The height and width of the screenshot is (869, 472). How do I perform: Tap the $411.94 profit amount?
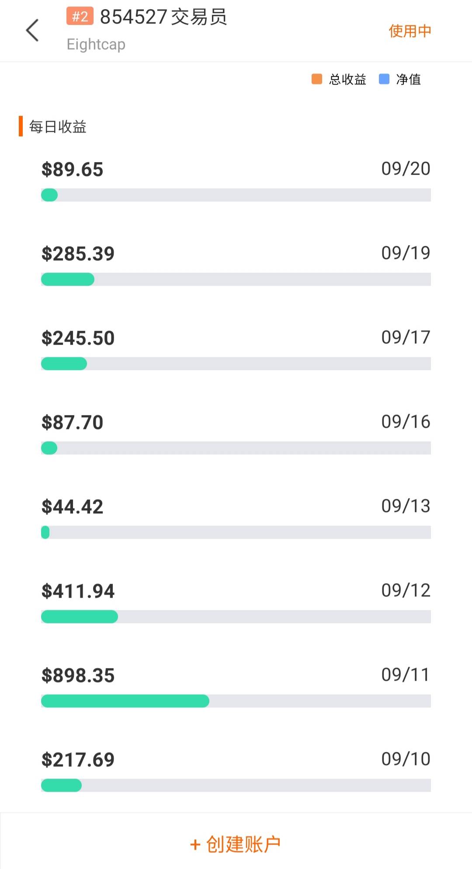coord(78,591)
